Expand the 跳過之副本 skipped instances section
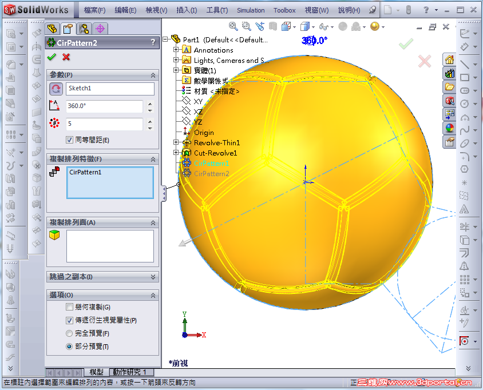483x390 pixels. tap(153, 277)
